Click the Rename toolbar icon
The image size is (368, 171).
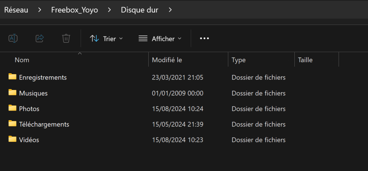point(13,38)
